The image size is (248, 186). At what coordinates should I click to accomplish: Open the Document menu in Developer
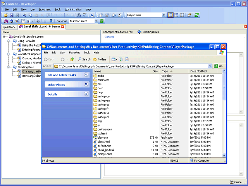[x=45, y=9]
